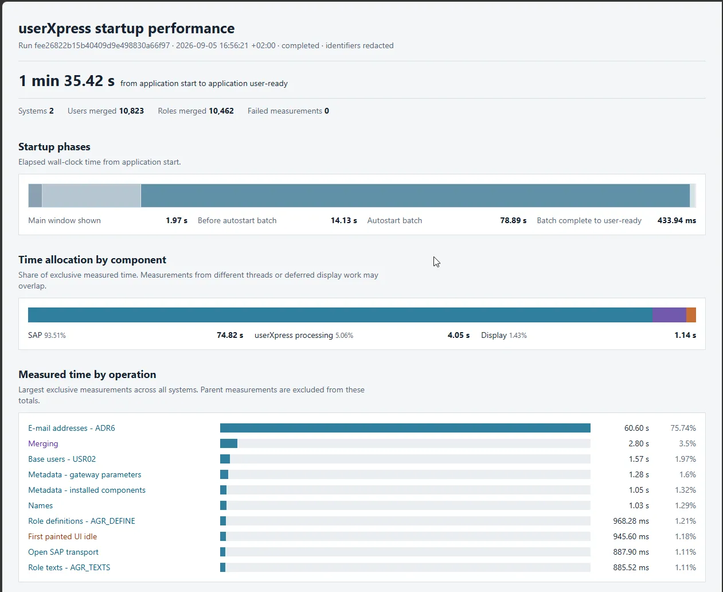
Task: Click the 887.90 ms value
Action: pyautogui.click(x=631, y=552)
